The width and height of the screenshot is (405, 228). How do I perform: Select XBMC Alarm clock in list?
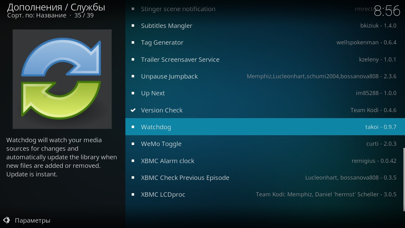[167, 161]
